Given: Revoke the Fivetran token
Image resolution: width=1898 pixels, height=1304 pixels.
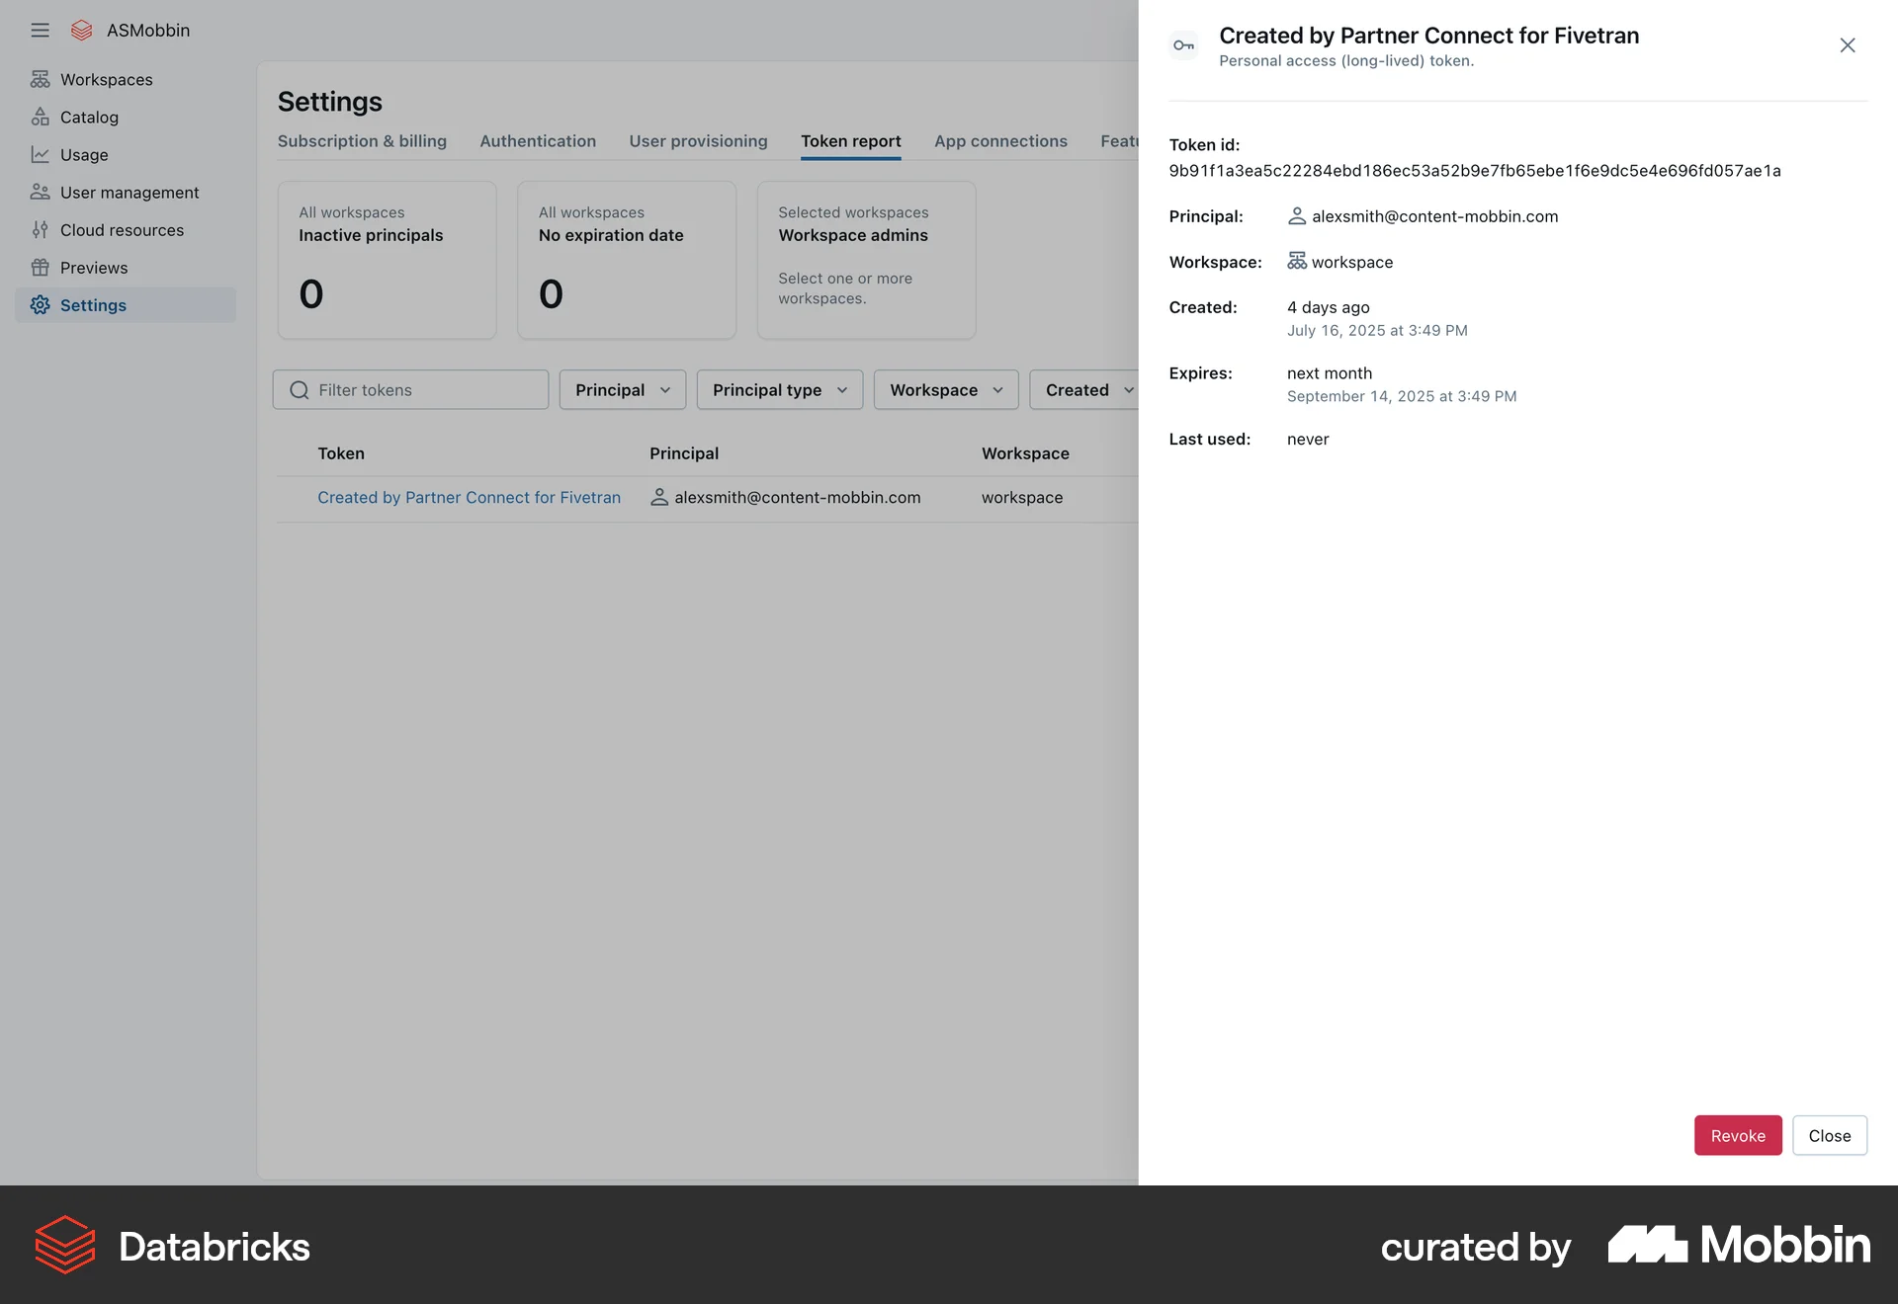Looking at the screenshot, I should click(x=1737, y=1135).
